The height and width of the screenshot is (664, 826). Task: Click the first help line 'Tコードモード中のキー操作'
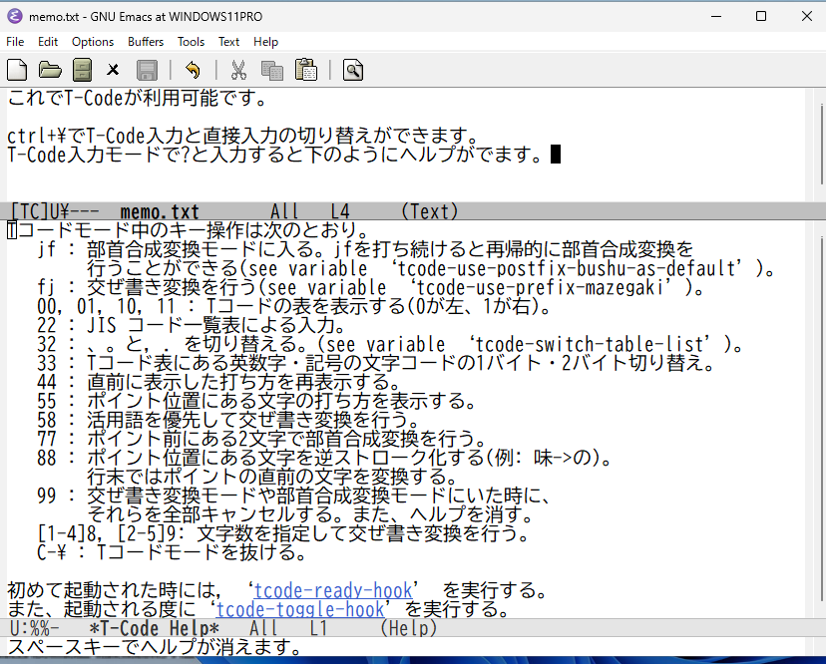190,230
